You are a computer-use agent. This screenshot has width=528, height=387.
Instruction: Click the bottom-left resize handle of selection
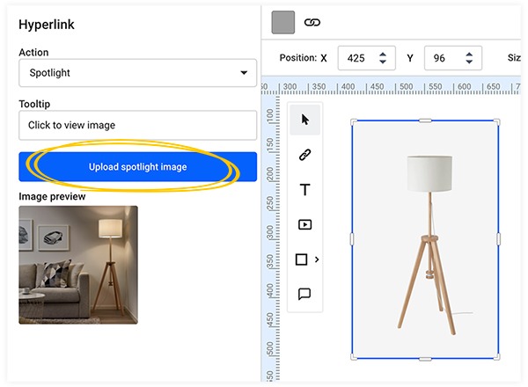point(353,357)
